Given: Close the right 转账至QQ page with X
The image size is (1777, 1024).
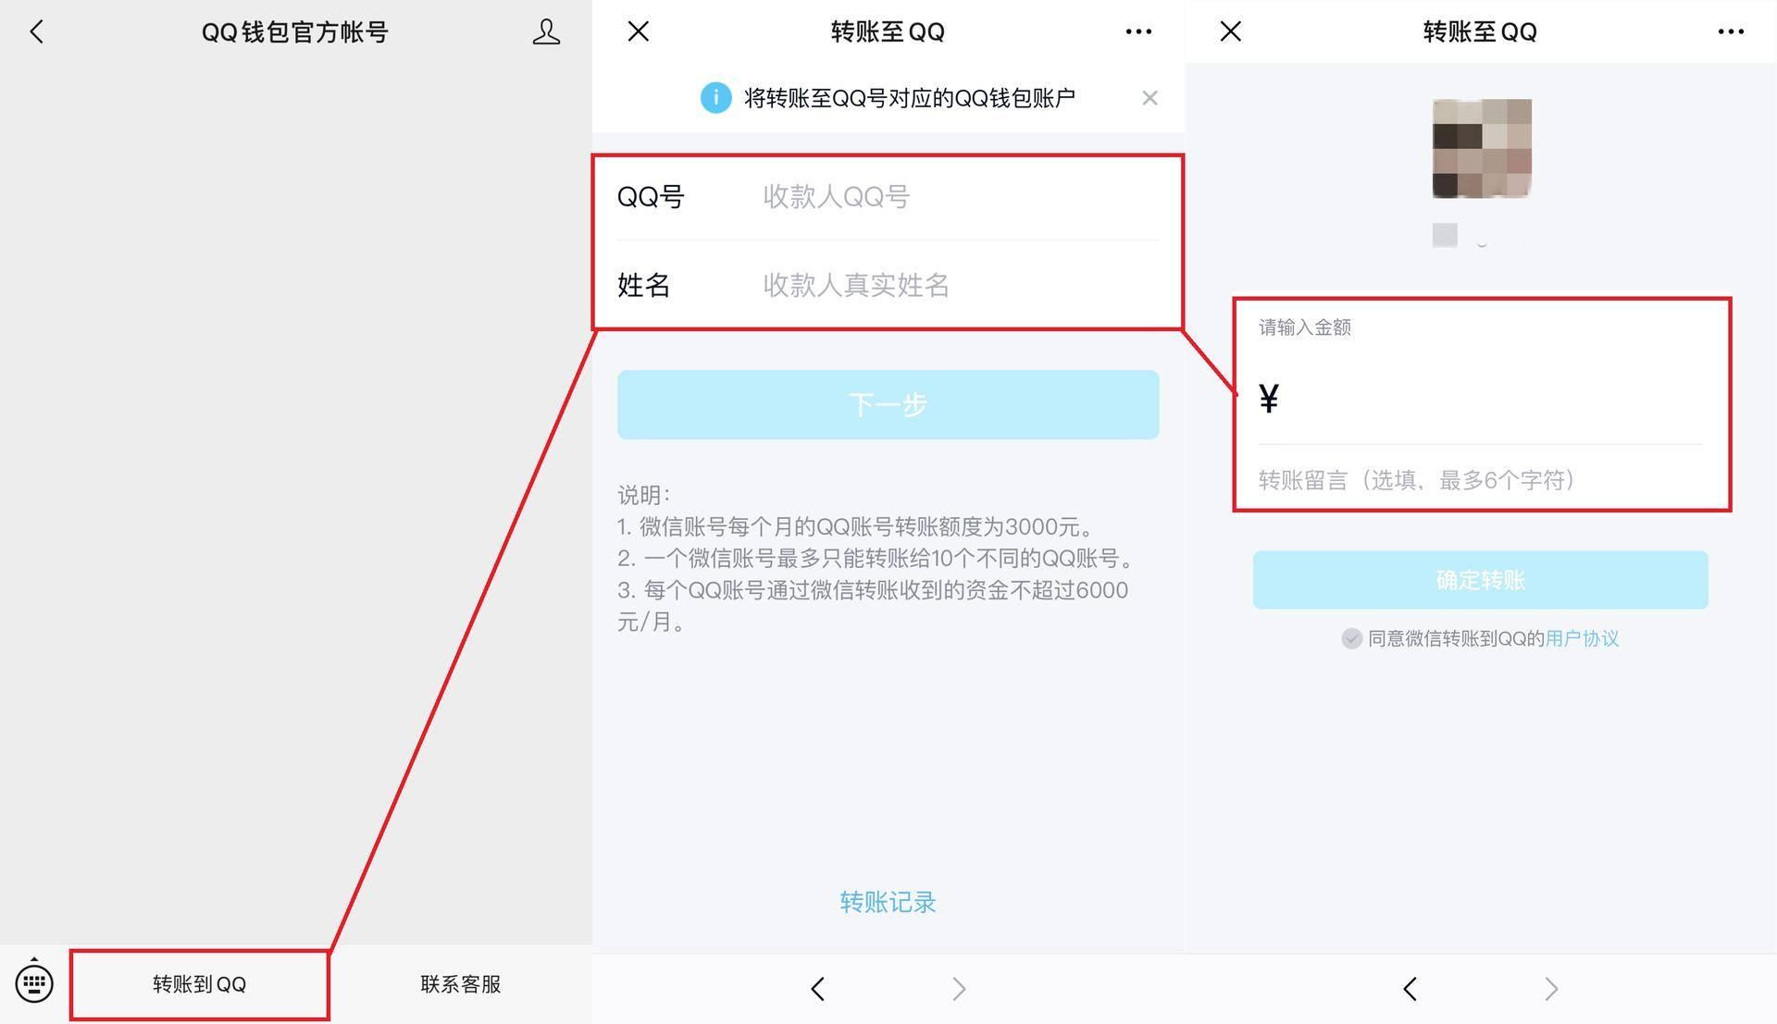Looking at the screenshot, I should pos(1230,31).
